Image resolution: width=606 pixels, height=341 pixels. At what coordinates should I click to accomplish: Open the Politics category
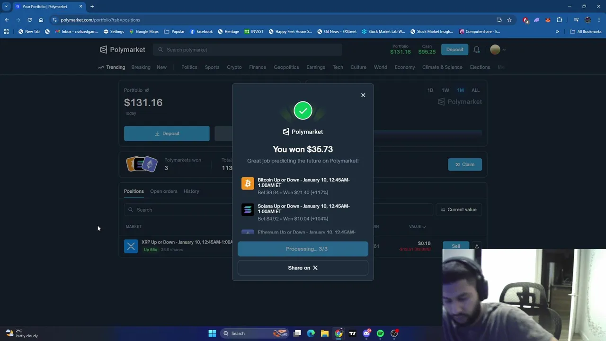(x=189, y=67)
